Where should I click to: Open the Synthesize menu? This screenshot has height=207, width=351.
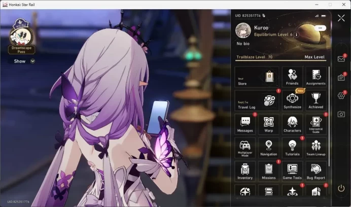(292, 100)
